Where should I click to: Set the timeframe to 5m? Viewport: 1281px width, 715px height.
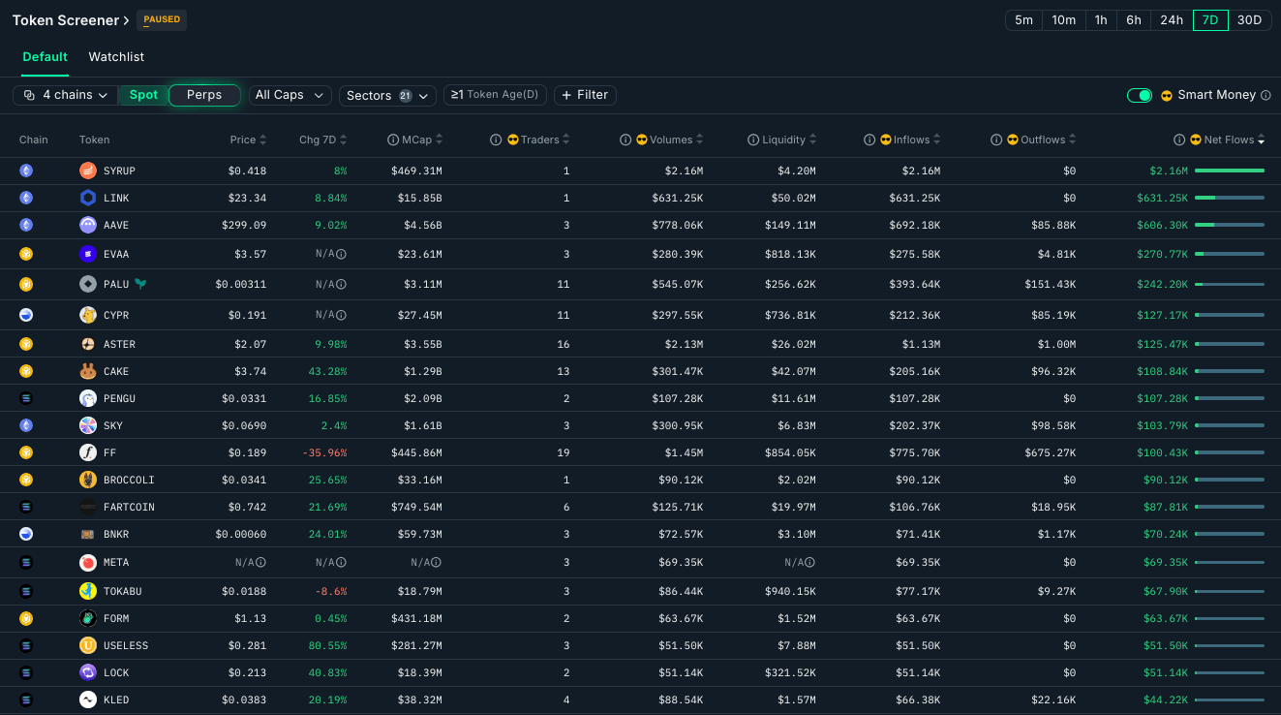[x=1023, y=19]
